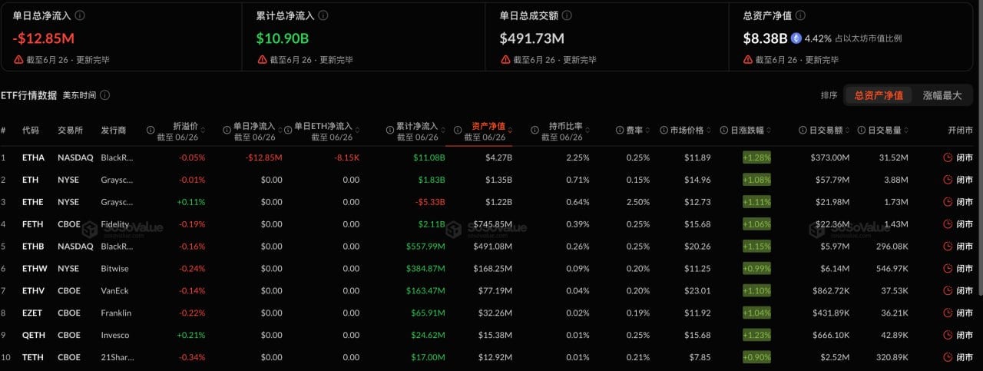
Task: Click warning icon under -$12.85M
Action: [18, 59]
